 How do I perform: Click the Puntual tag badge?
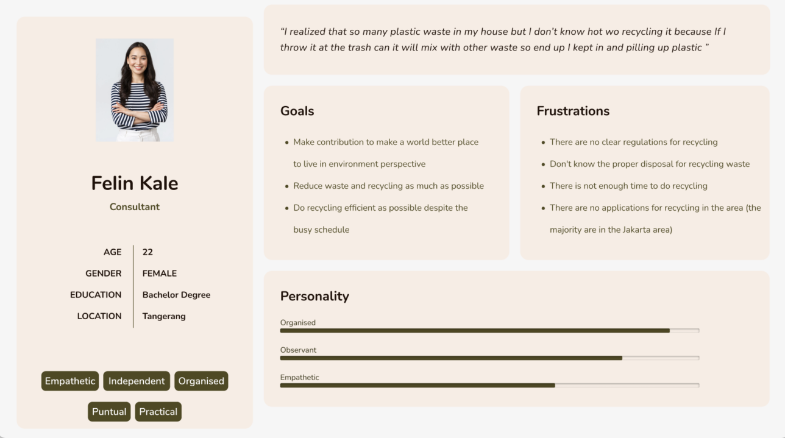point(109,412)
